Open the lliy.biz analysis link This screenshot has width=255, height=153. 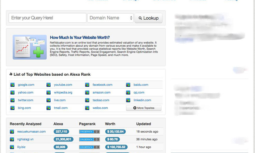click(21, 147)
